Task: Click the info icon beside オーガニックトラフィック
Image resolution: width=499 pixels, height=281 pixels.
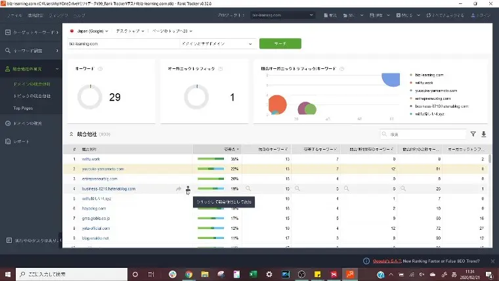Action: point(221,68)
